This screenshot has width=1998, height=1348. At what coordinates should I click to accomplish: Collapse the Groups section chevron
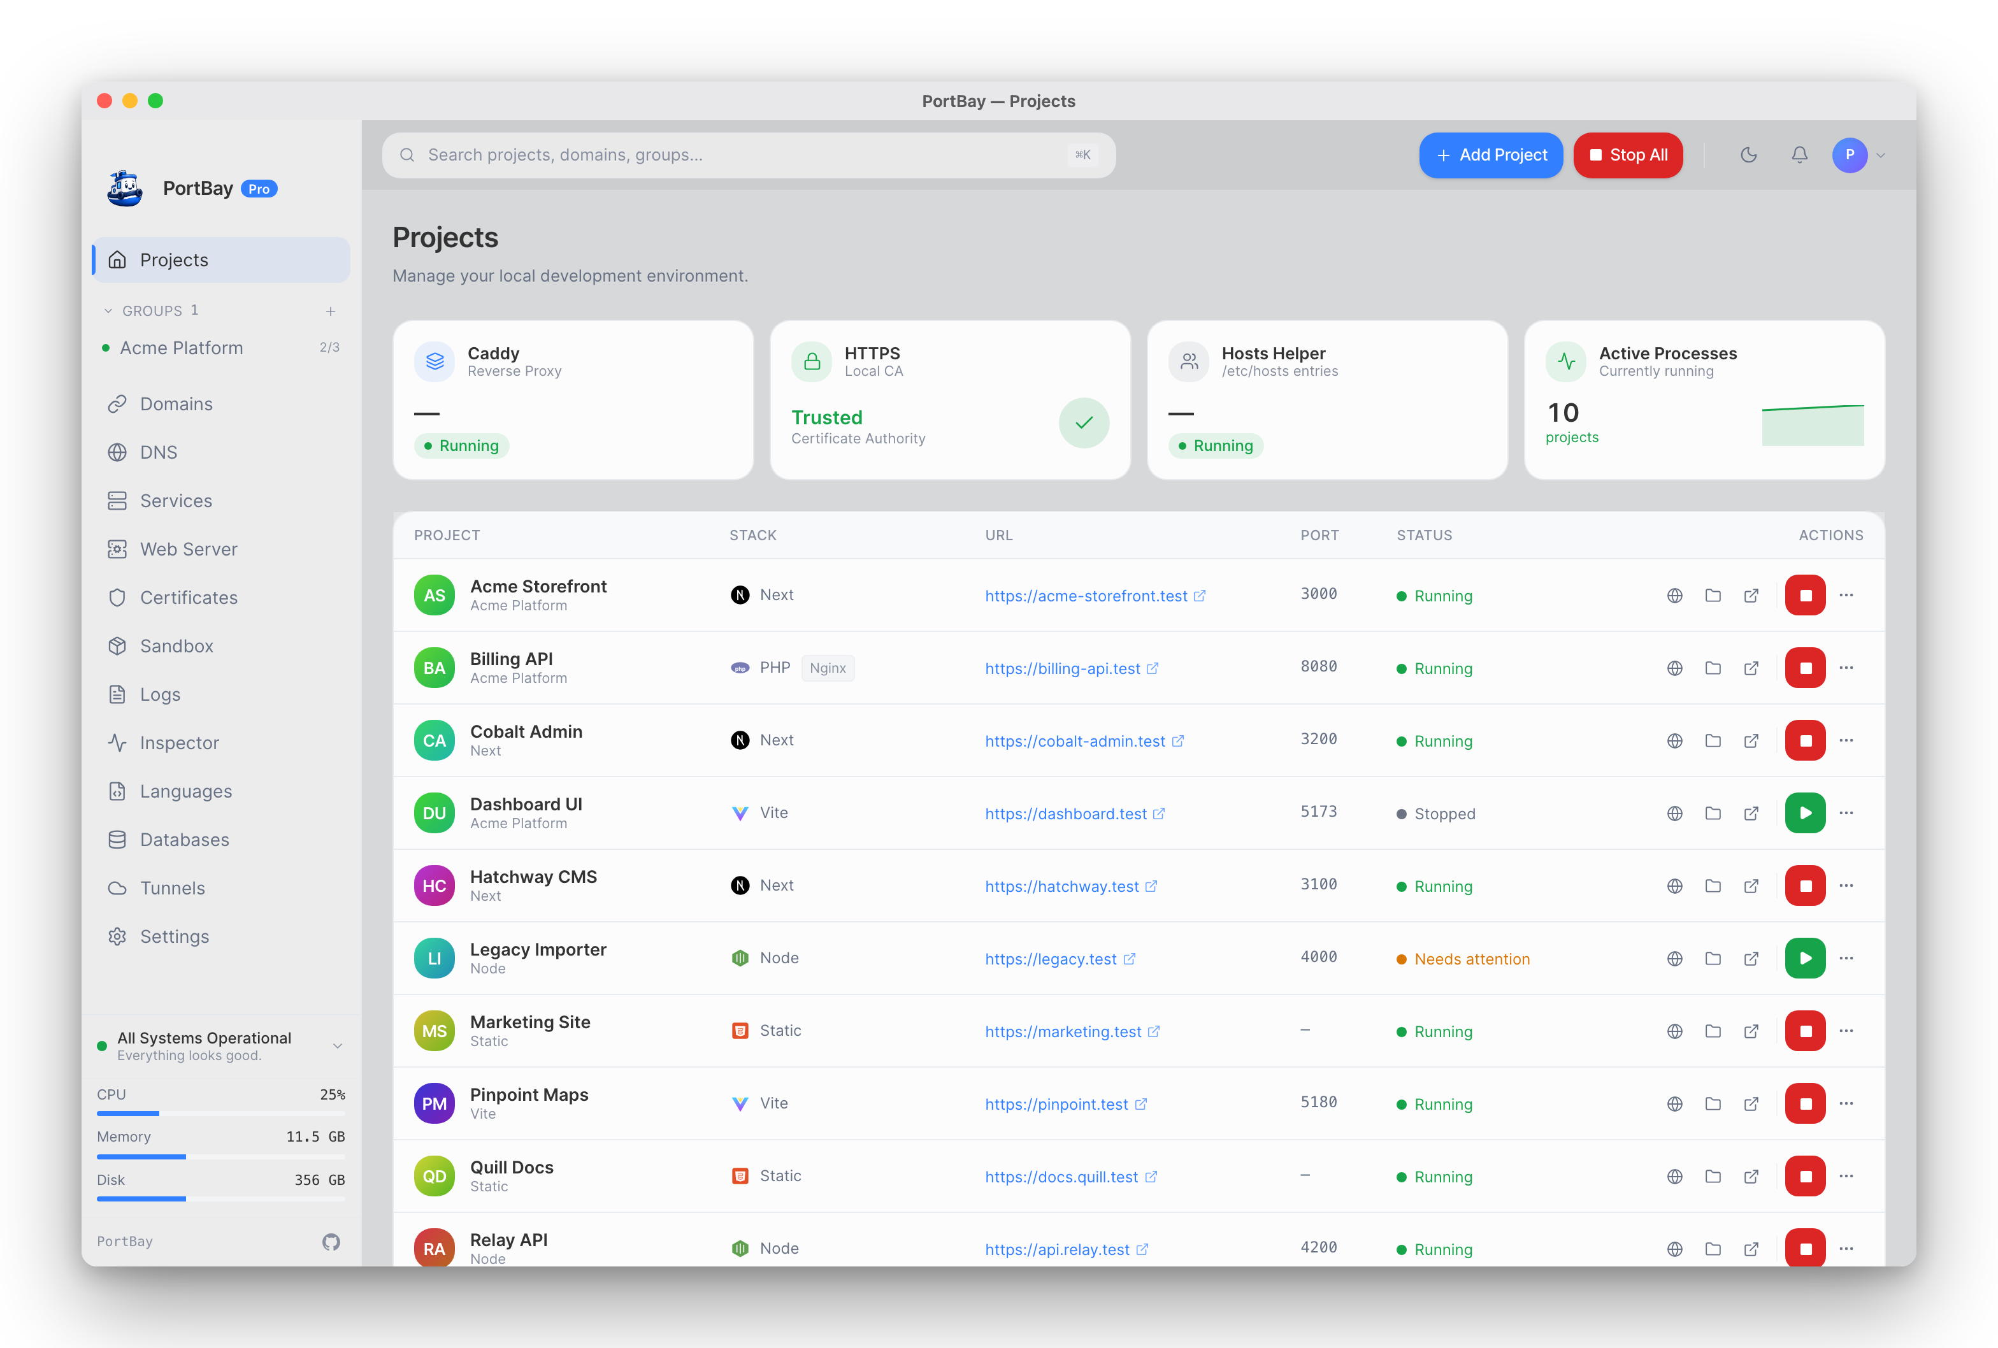tap(108, 312)
